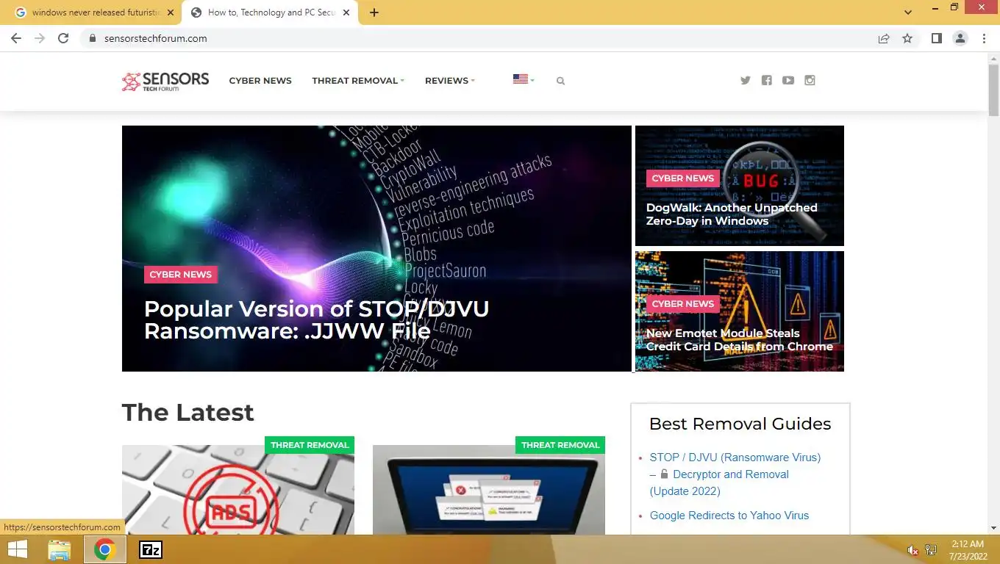
Task: Open New Emotet Module article
Action: pyautogui.click(x=739, y=340)
